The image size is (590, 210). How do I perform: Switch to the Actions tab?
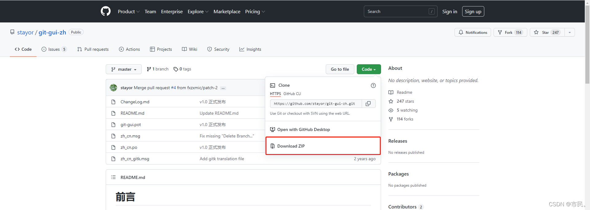tap(129, 49)
